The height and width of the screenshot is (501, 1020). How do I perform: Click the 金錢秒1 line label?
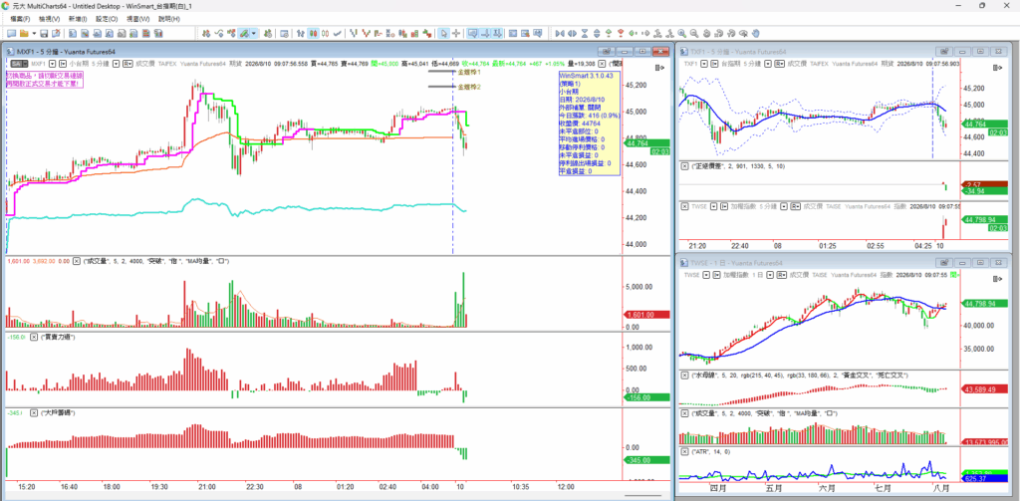coord(469,72)
